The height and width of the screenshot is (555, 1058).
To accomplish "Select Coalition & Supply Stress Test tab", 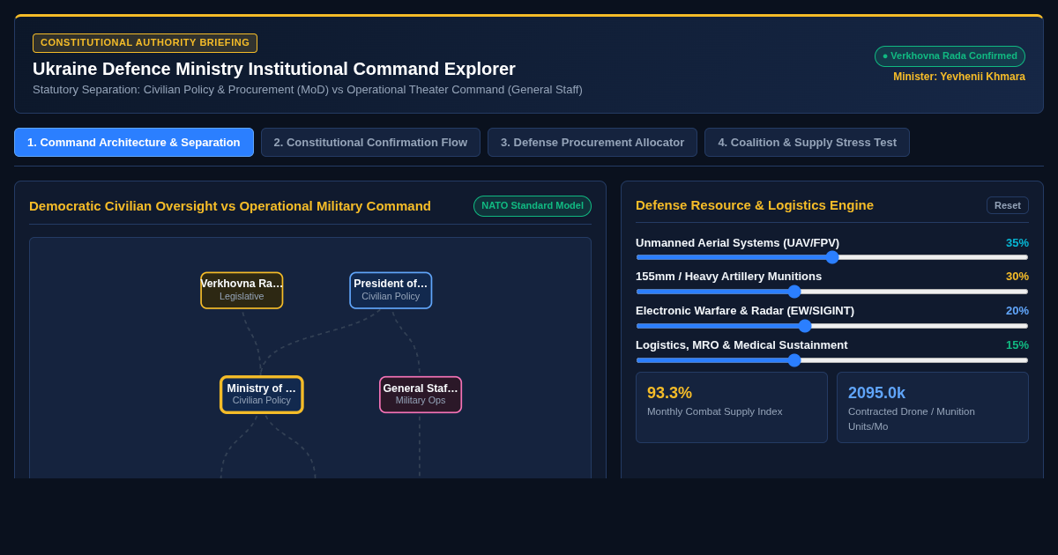I will point(807,142).
